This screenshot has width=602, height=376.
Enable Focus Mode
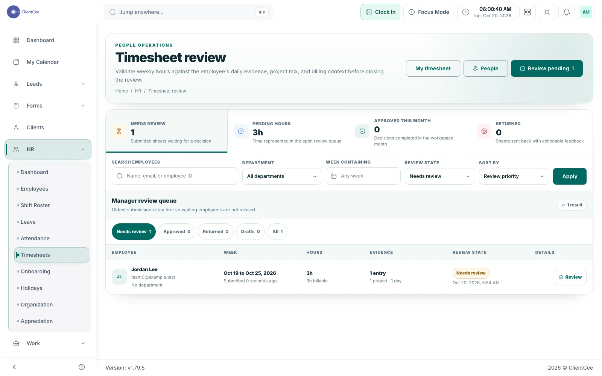[x=429, y=12]
